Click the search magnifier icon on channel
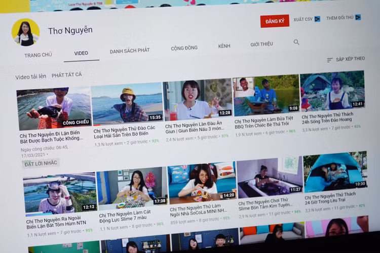 tap(296, 42)
